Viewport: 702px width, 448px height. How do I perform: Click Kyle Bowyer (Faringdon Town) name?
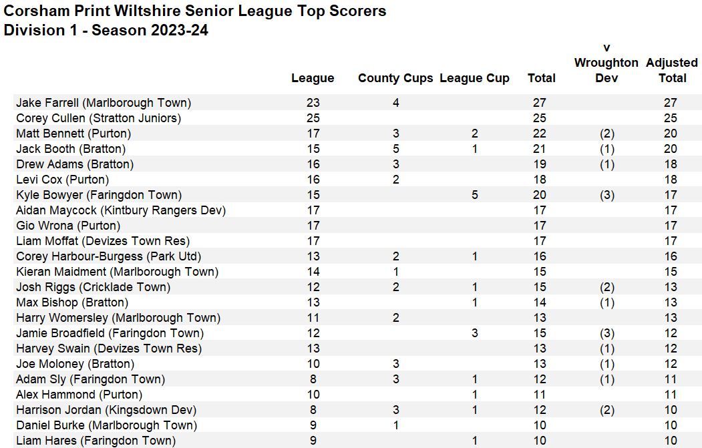(99, 195)
